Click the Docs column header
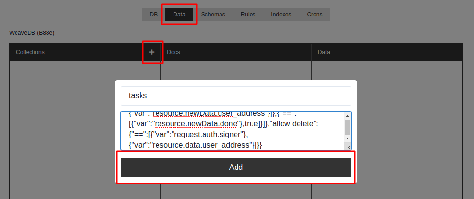The image size is (474, 199). pyautogui.click(x=174, y=52)
